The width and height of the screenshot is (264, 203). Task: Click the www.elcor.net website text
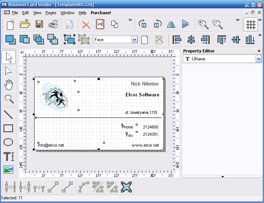[x=145, y=145]
